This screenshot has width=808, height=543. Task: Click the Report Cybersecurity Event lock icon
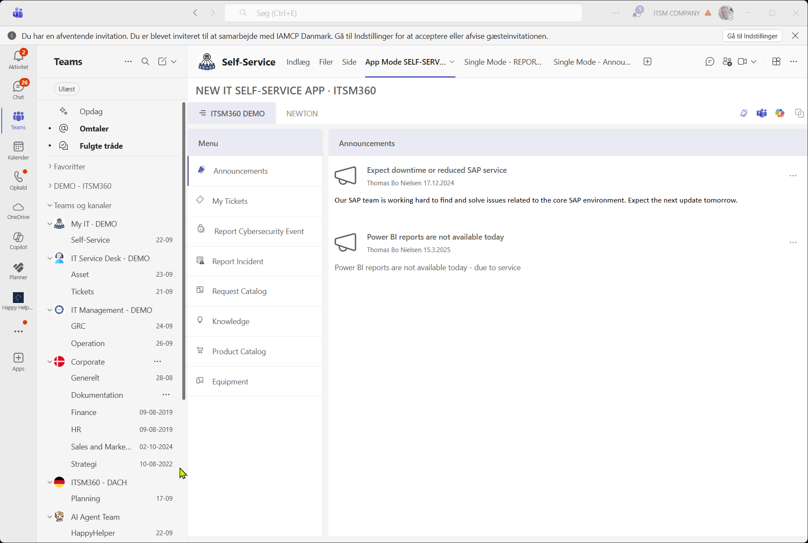tap(200, 229)
